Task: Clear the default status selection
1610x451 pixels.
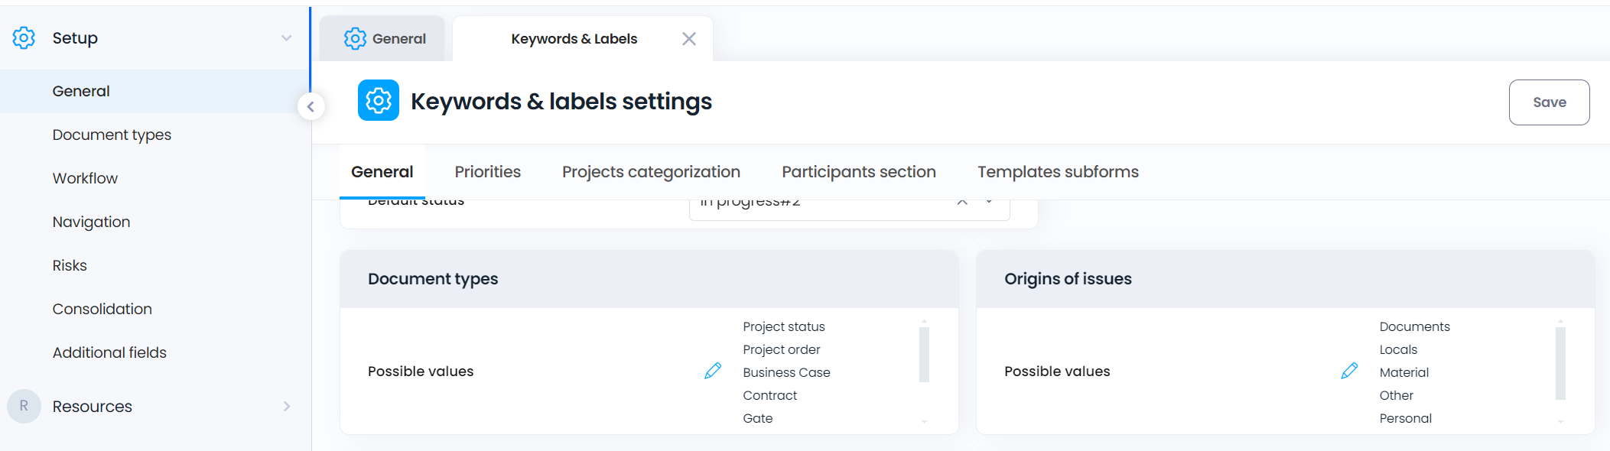Action: [x=962, y=203]
